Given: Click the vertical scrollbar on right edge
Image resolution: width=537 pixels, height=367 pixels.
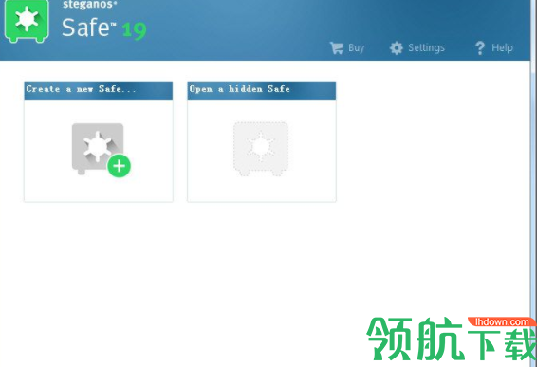Looking at the screenshot, I should pyautogui.click(x=533, y=184).
